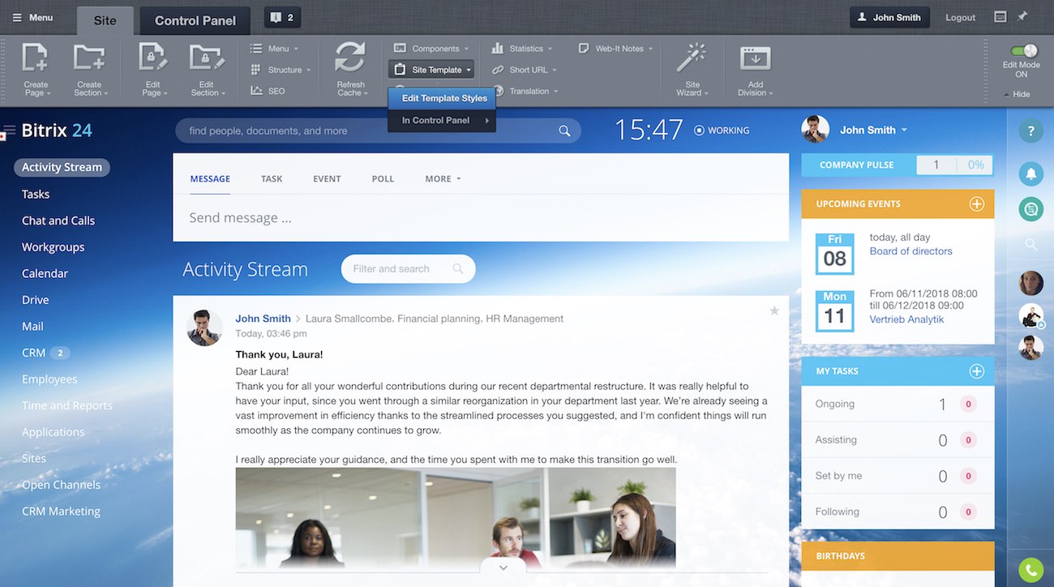Select Edit Template Styles menu entry

point(444,98)
